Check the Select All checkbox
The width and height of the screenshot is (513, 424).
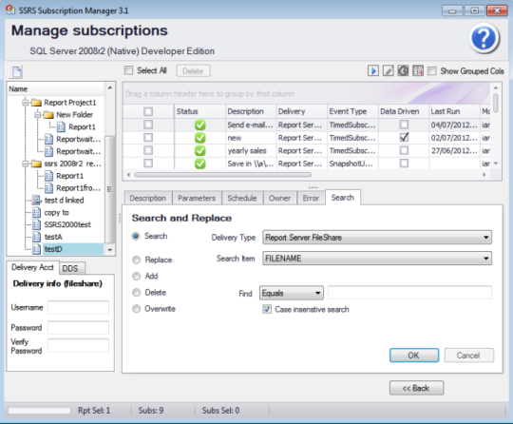(x=128, y=70)
